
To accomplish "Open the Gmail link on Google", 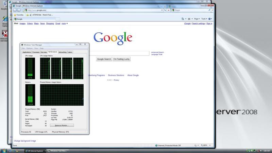I will click(58, 23).
